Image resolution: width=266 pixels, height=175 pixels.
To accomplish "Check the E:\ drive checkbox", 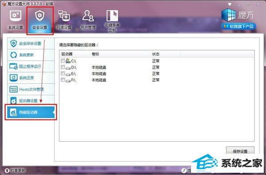I will coord(63,74).
